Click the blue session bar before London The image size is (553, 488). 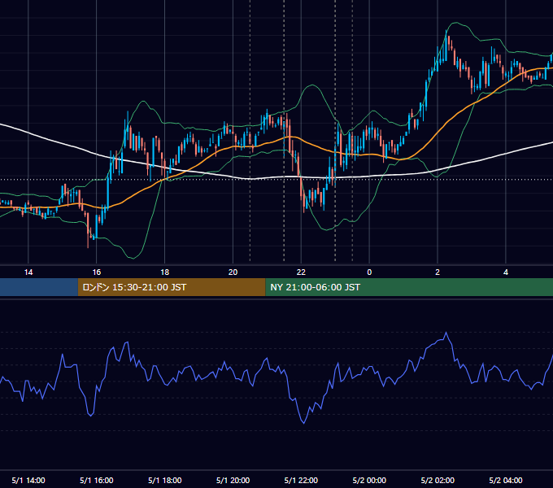tap(39, 287)
